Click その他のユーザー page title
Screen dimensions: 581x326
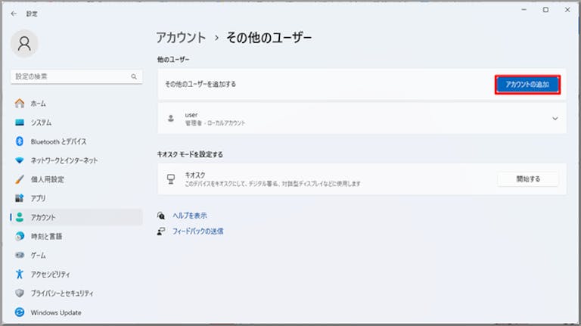pyautogui.click(x=269, y=37)
